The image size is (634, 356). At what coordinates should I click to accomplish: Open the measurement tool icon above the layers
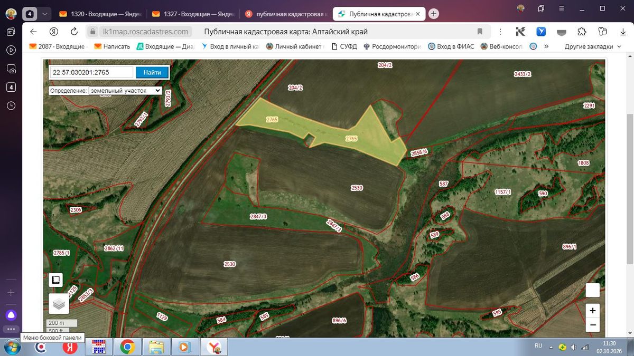[x=55, y=280]
